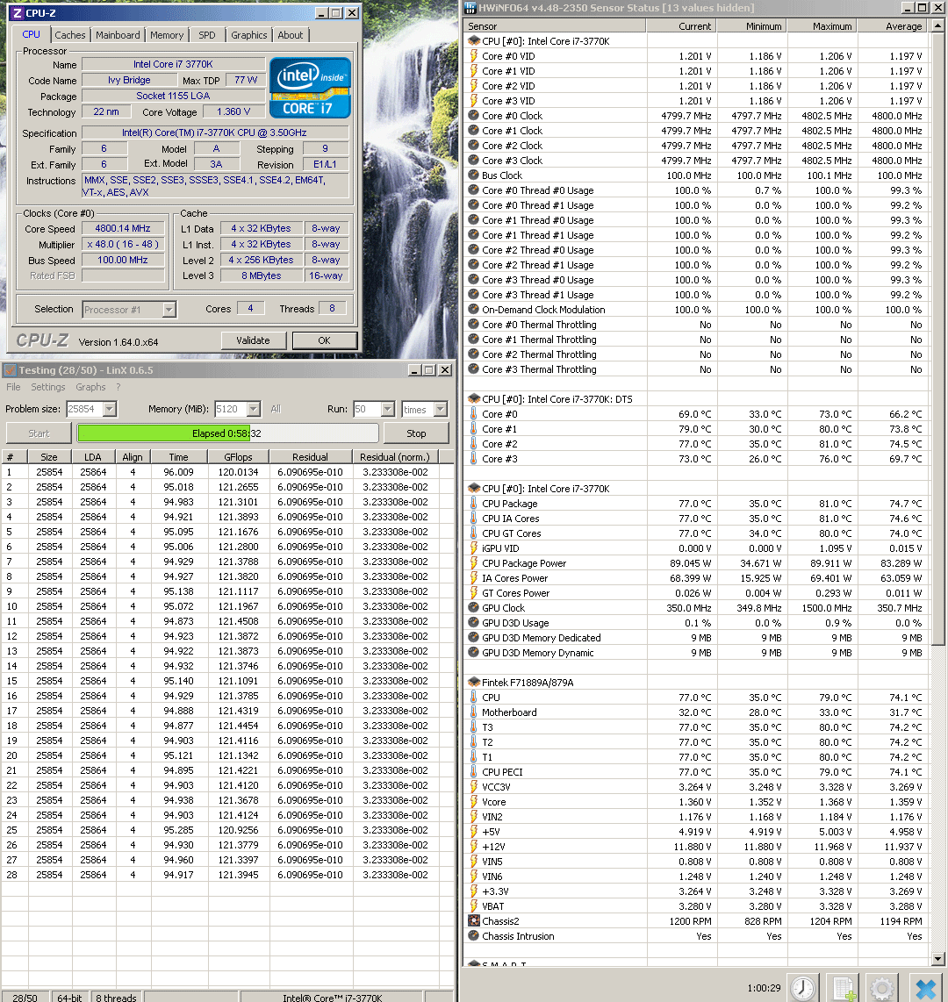Viewport: 948px width, 1002px height.
Task: Click the Vcore lightning bolt icon
Action: click(474, 801)
